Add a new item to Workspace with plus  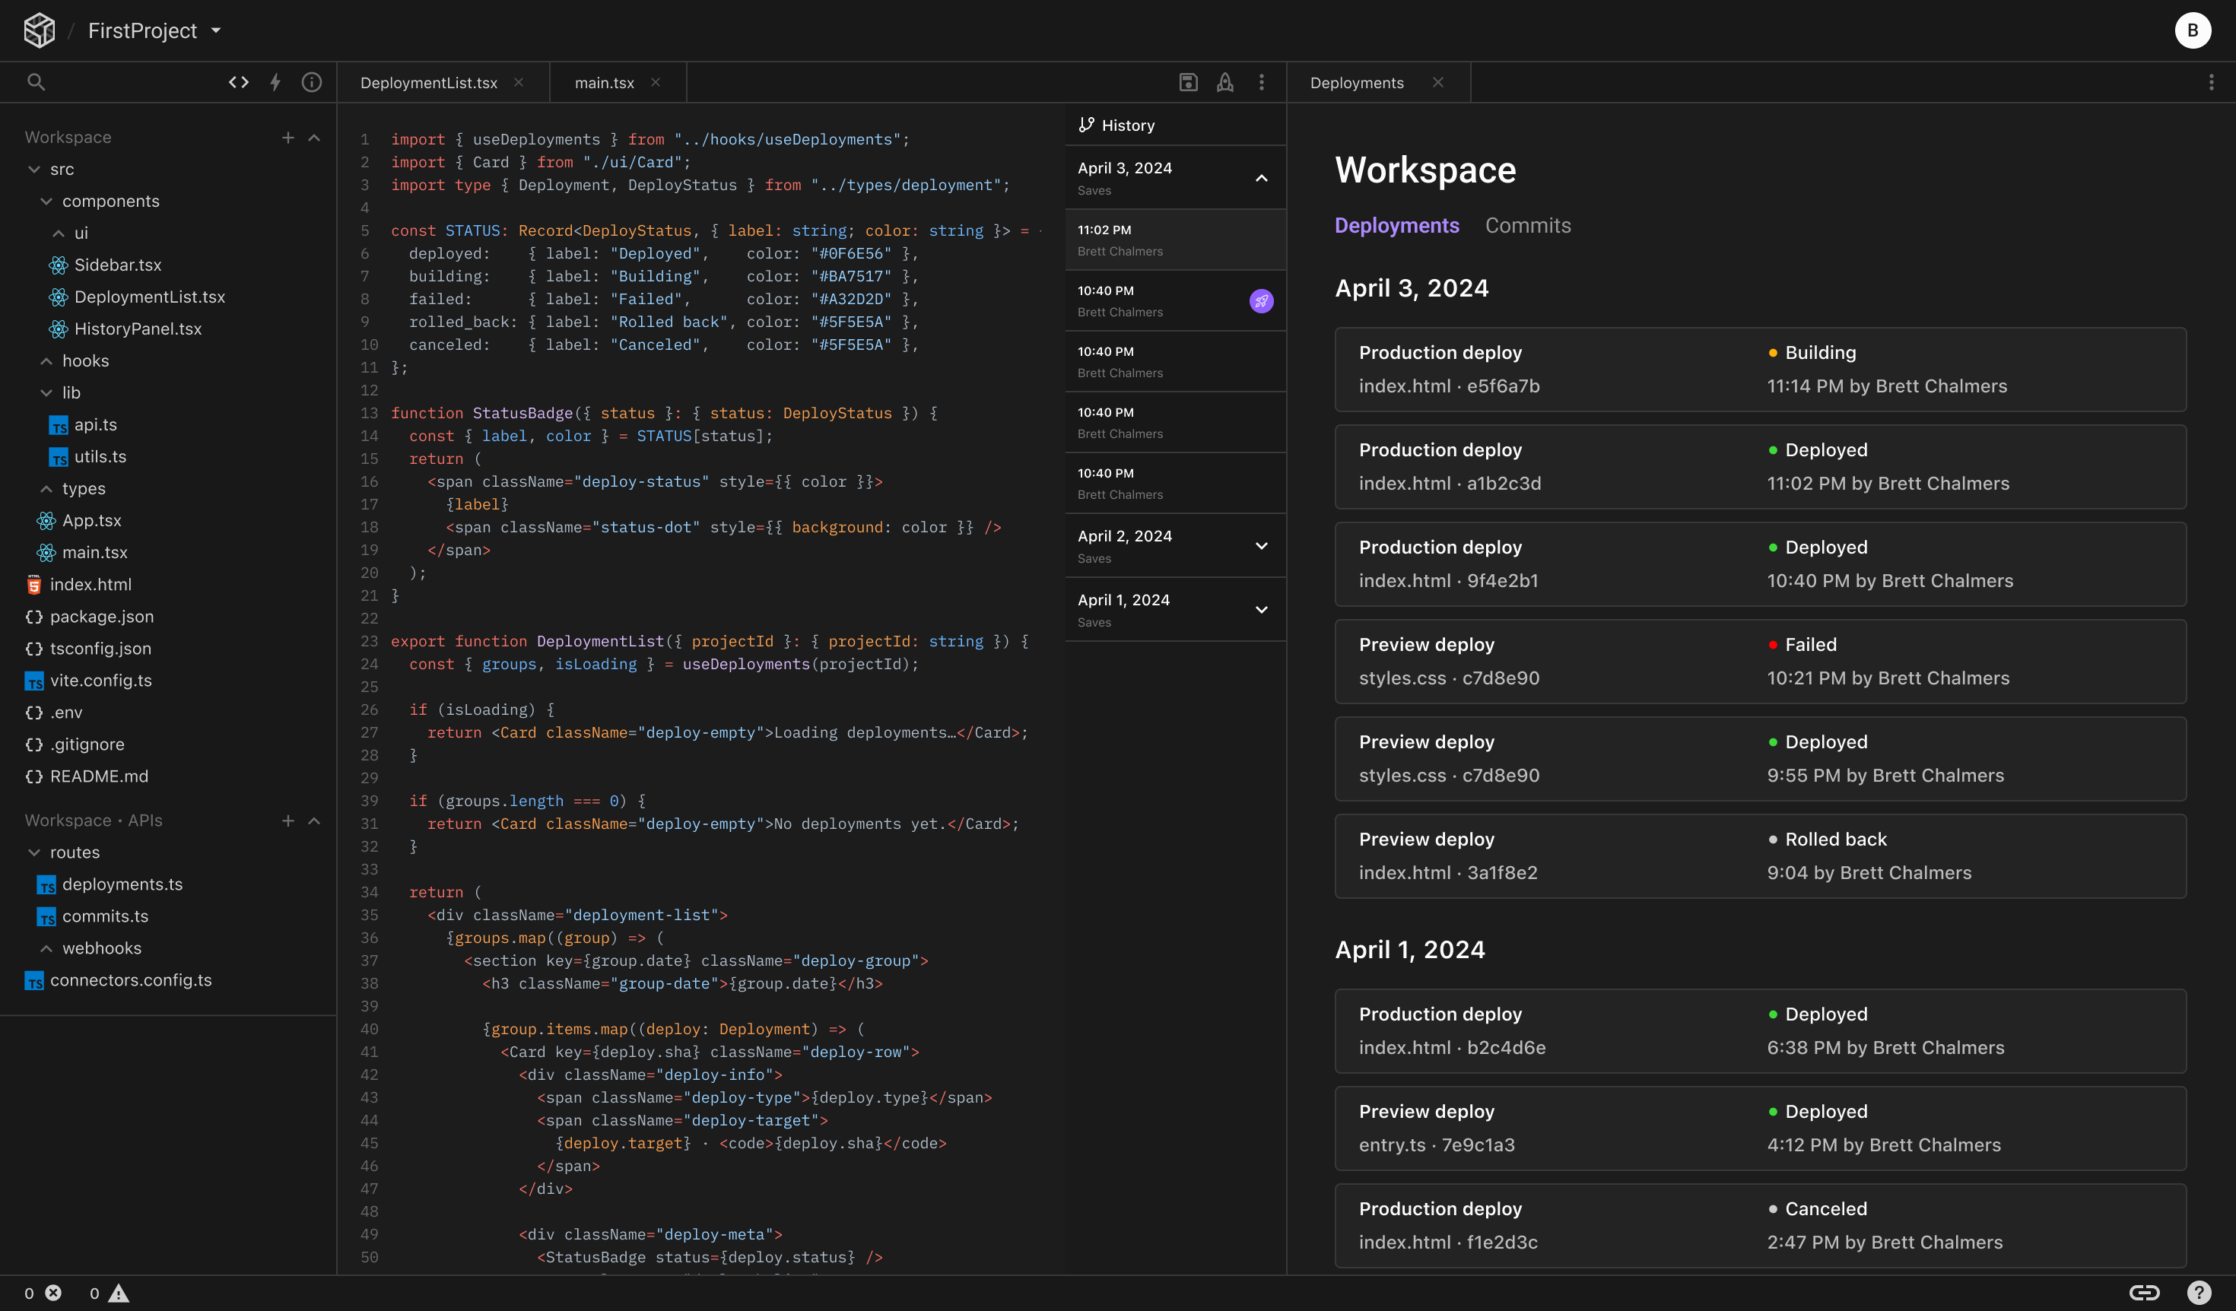(x=287, y=138)
